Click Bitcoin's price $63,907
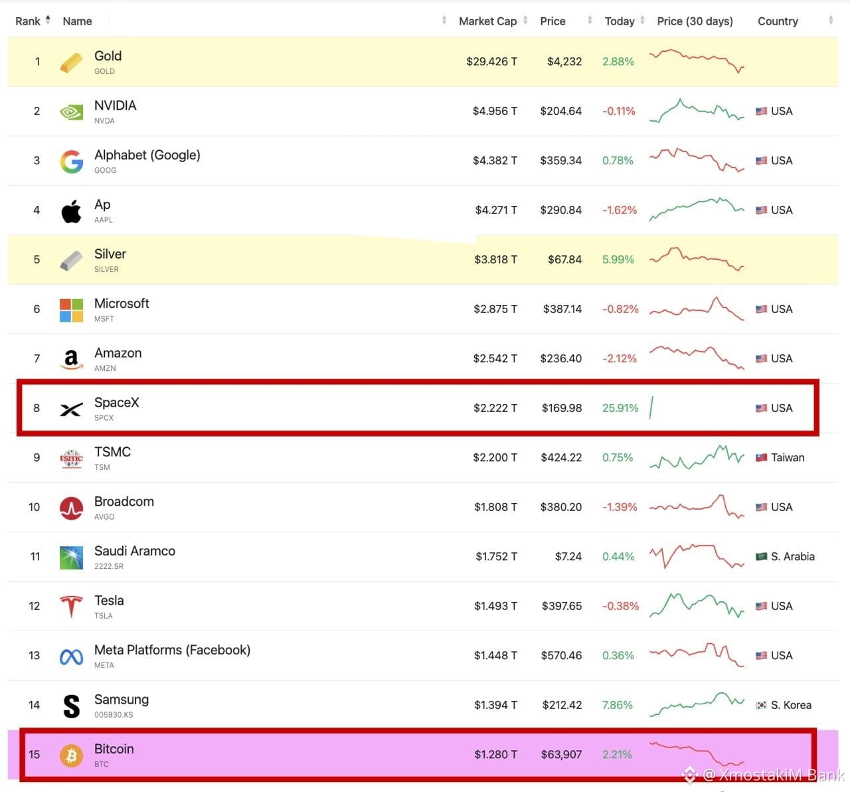 [x=561, y=755]
